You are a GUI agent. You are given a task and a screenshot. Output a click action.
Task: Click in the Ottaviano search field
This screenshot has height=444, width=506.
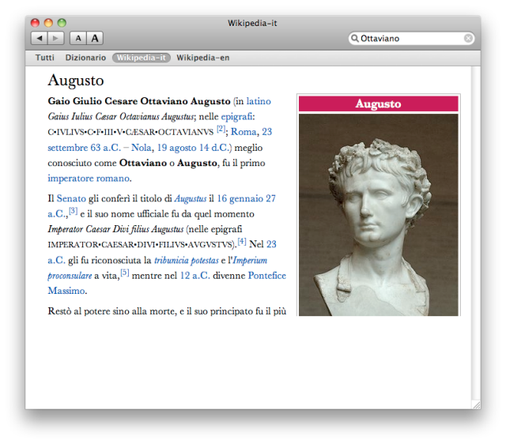pyautogui.click(x=411, y=39)
